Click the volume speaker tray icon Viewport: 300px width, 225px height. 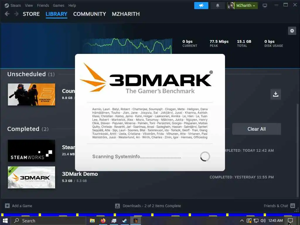[263, 221]
